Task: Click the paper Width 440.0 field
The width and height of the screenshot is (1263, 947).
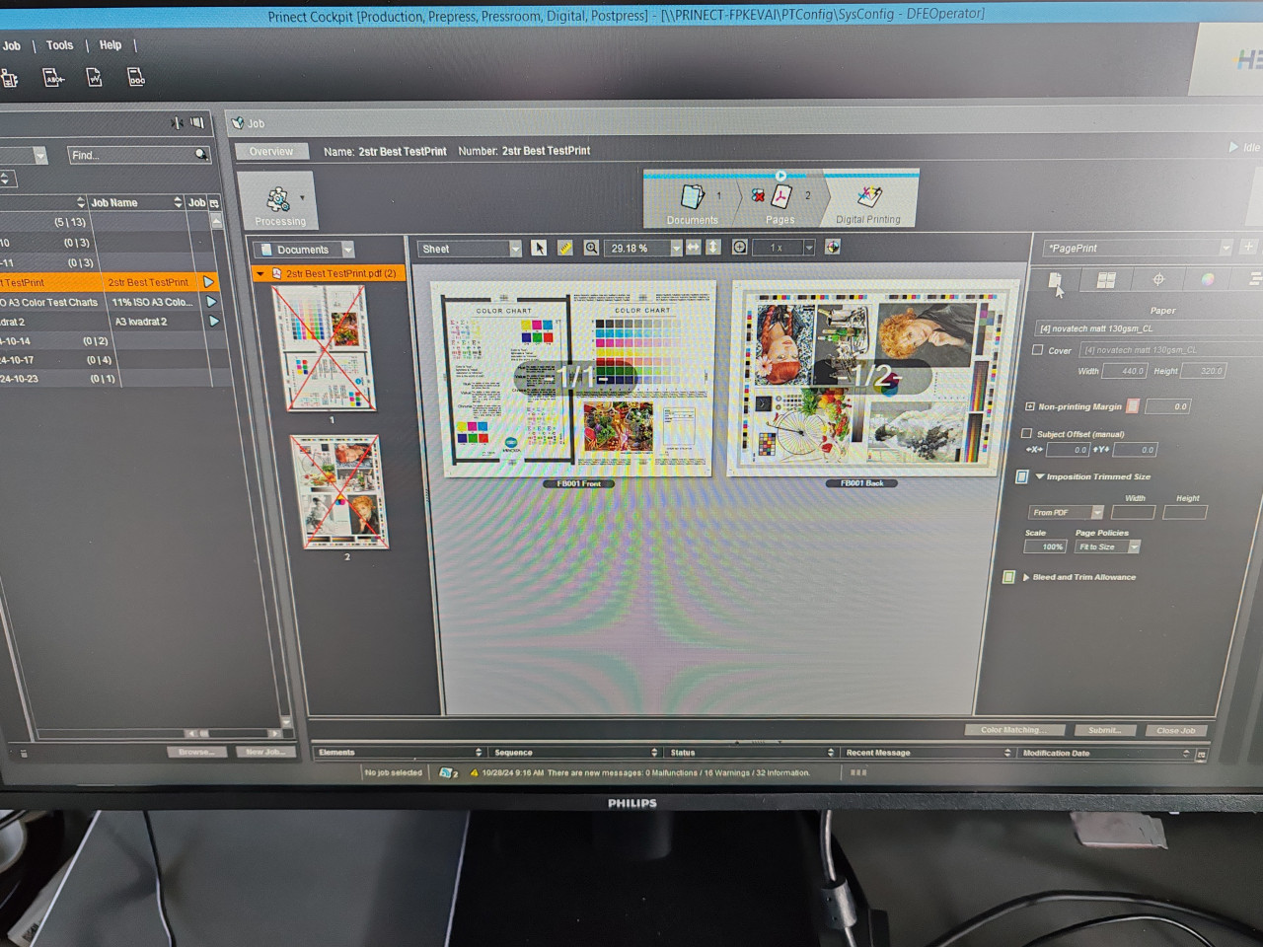Action: click(x=1124, y=371)
